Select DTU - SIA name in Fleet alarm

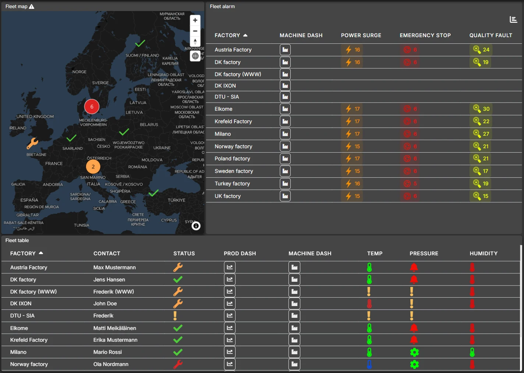(x=227, y=97)
